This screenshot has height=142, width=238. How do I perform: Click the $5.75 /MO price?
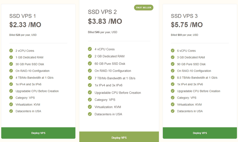(x=187, y=25)
